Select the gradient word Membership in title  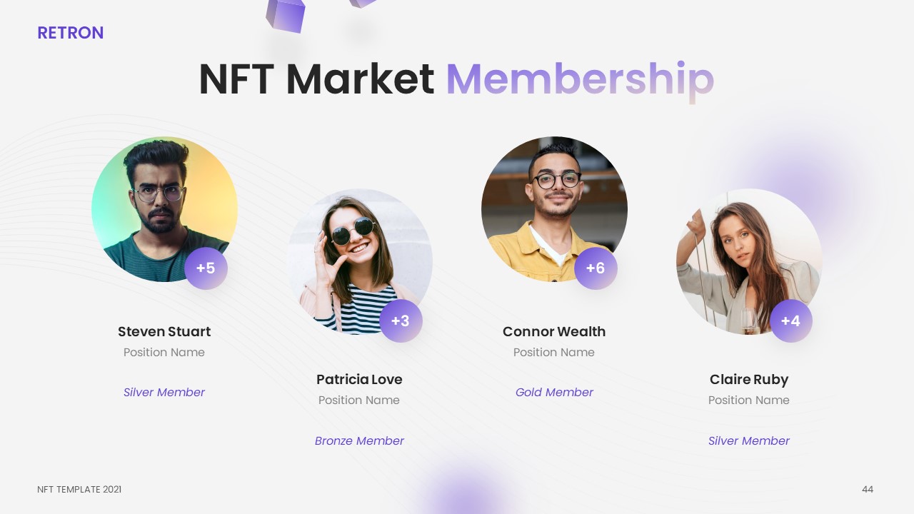(x=579, y=79)
